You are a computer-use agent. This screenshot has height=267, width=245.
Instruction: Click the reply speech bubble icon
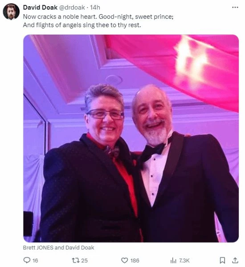click(x=27, y=260)
